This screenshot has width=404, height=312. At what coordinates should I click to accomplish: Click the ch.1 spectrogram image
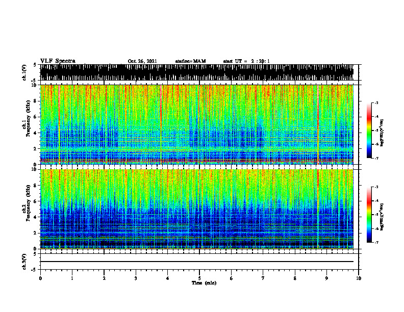(196, 124)
